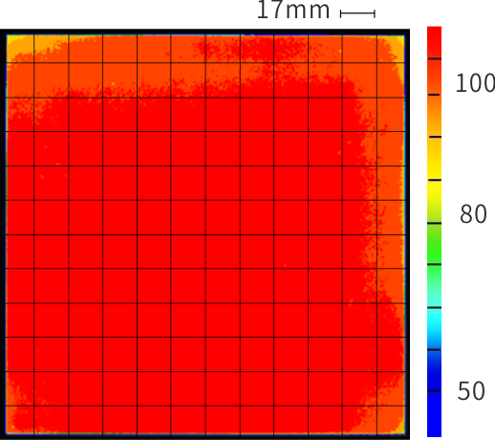Pick the solid blue bottom color bar segment
Image resolution: width=495 pixels, height=440 pixels.
pos(434,414)
